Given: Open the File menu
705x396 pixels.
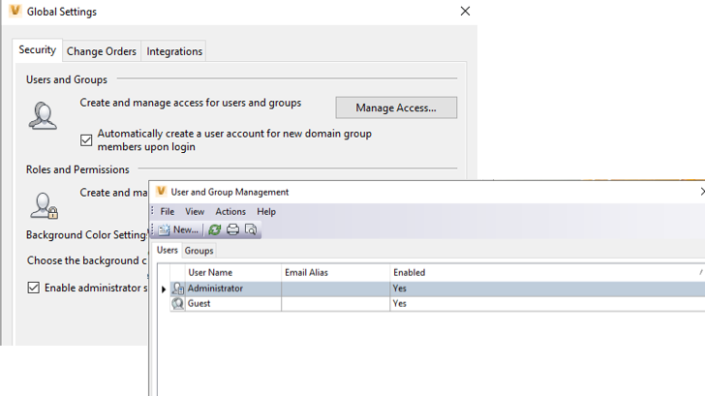Looking at the screenshot, I should pos(168,212).
